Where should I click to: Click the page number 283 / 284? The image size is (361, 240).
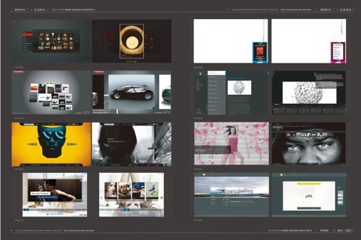coord(343,230)
